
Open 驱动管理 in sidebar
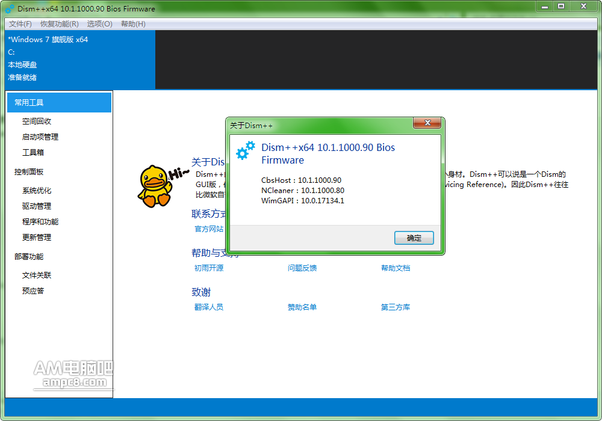coord(37,206)
